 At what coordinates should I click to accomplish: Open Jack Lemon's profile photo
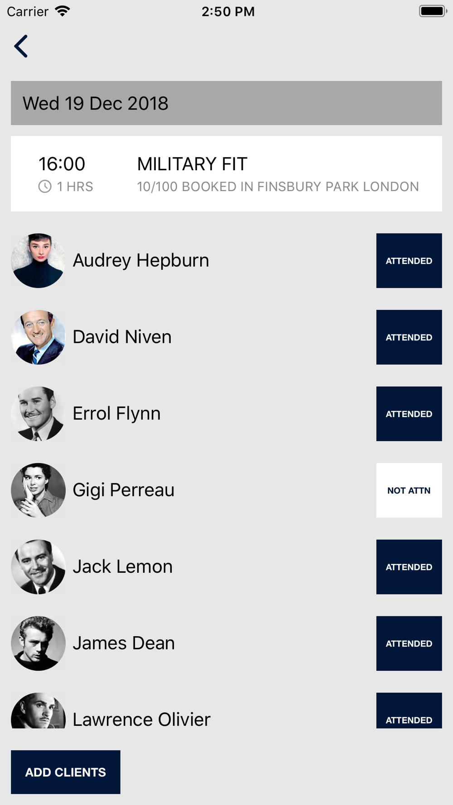pos(38,567)
